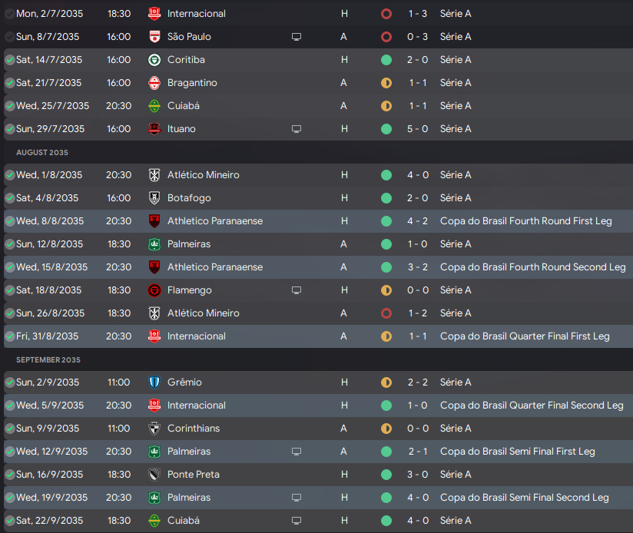Click the Botafogo club badge
This screenshot has height=533, width=633.
(x=154, y=198)
